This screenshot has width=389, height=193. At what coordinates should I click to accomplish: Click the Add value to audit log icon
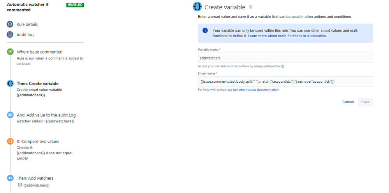(x=10, y=115)
